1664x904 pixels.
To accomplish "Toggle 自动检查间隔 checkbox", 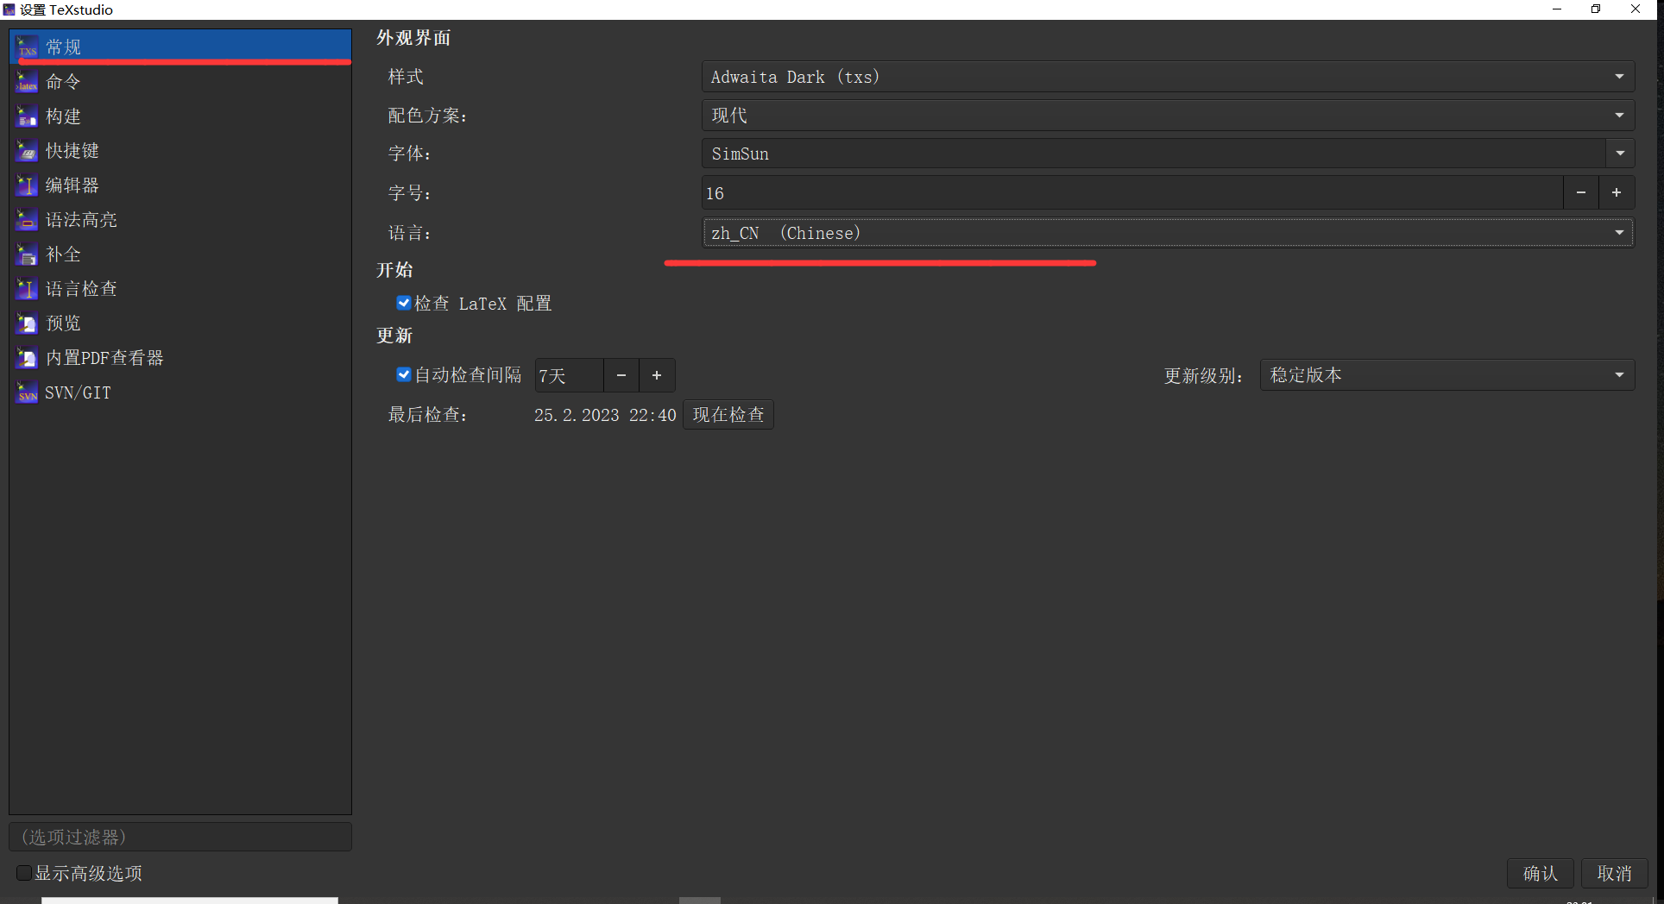I will (403, 374).
